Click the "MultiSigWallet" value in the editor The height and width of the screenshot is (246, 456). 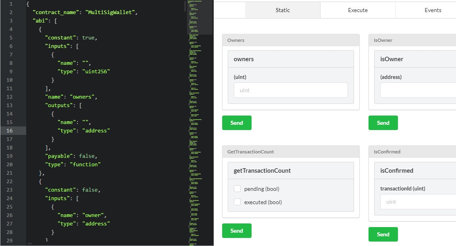point(110,12)
